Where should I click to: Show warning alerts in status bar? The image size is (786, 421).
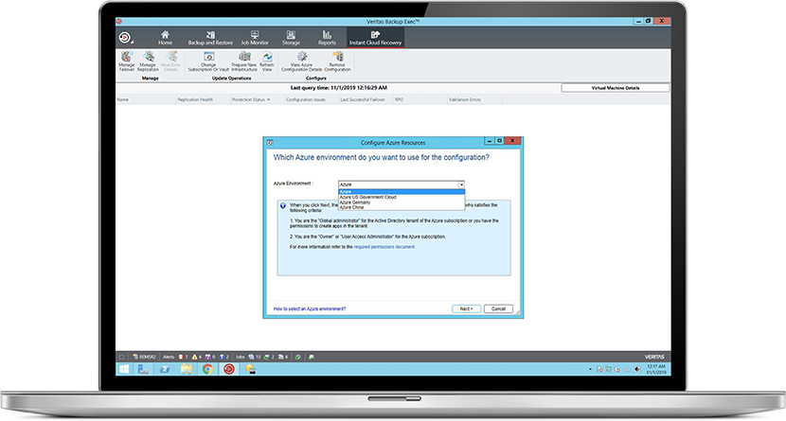[x=197, y=357]
